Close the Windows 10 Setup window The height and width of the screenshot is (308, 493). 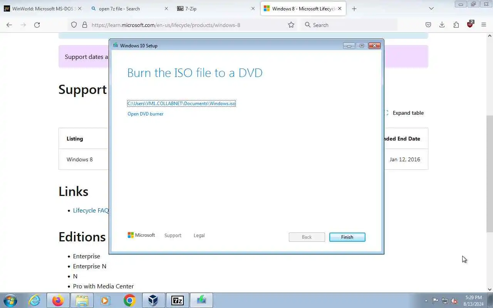(374, 45)
